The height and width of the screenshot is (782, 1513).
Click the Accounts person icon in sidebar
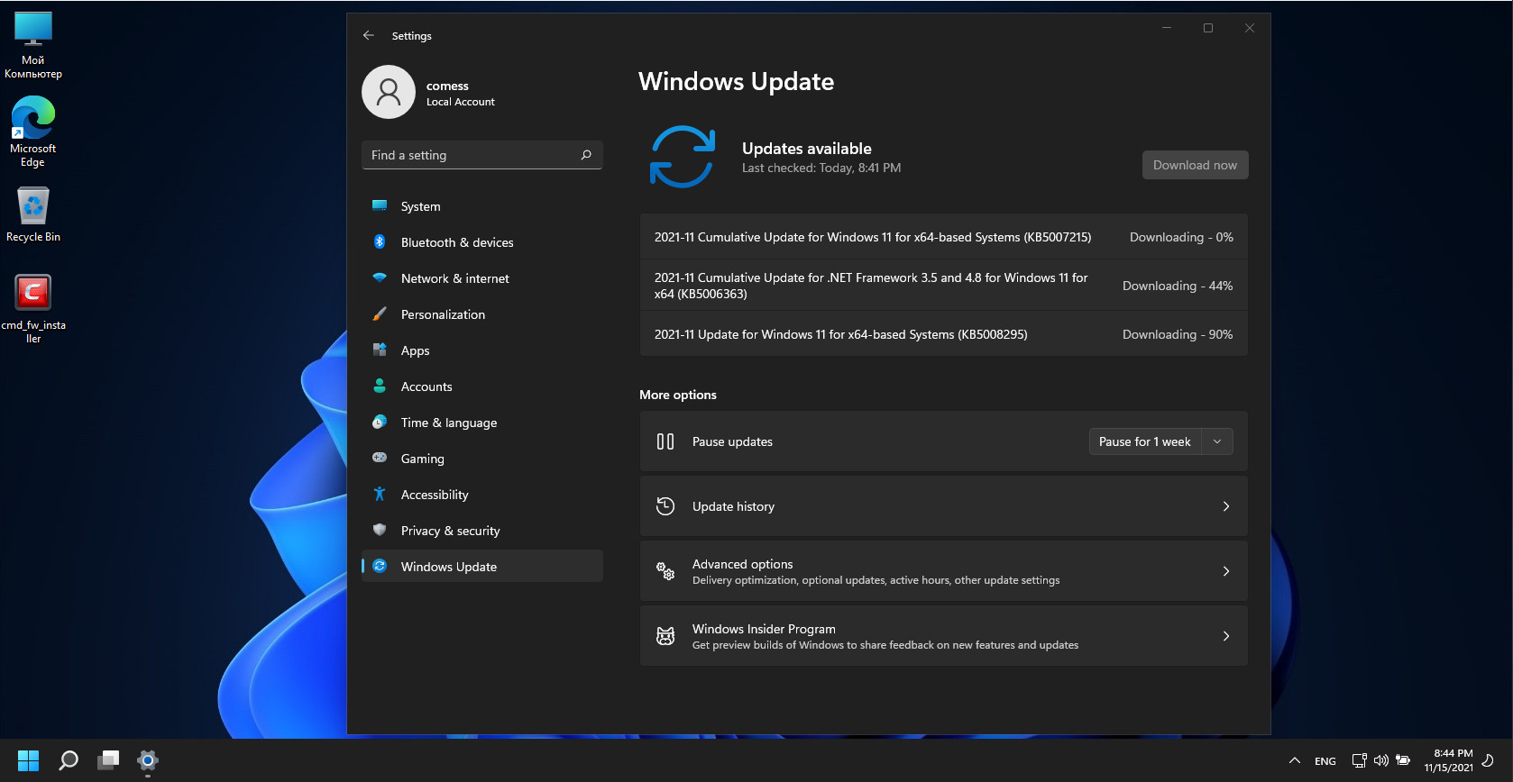[380, 386]
